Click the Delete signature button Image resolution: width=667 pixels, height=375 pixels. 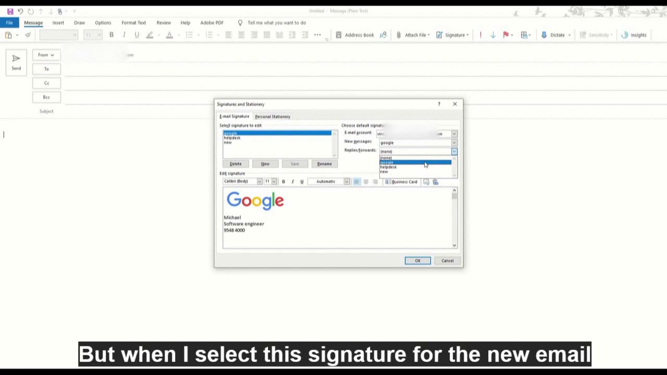pyautogui.click(x=236, y=164)
